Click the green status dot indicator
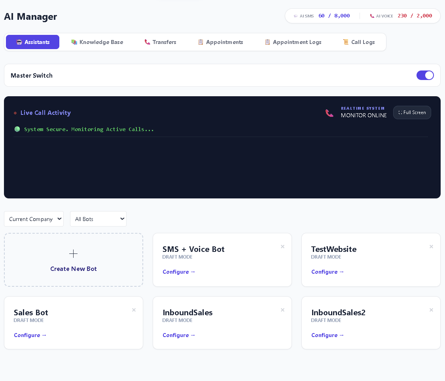Viewport: 445px width, 381px height. point(17,129)
